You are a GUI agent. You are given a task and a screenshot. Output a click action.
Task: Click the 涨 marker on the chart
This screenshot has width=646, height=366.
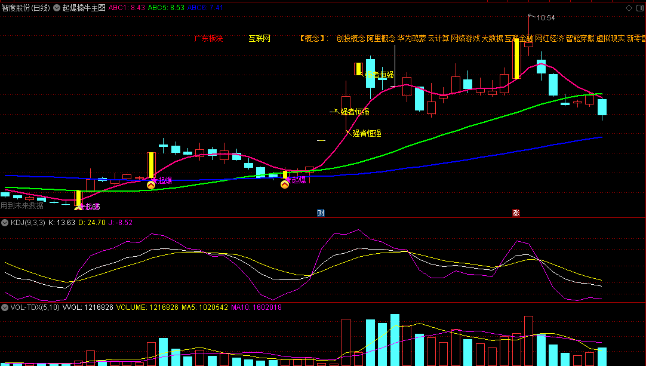pyautogui.click(x=516, y=213)
